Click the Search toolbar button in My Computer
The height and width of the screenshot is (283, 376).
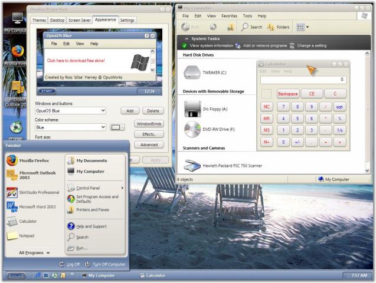click(x=252, y=27)
